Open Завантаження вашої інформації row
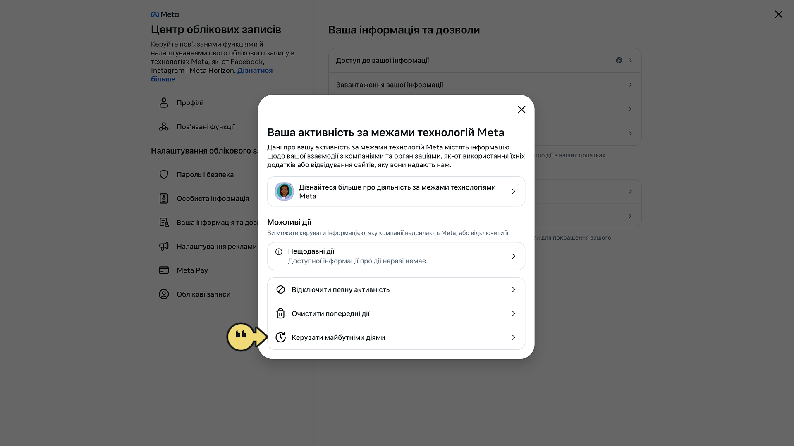 (485, 85)
